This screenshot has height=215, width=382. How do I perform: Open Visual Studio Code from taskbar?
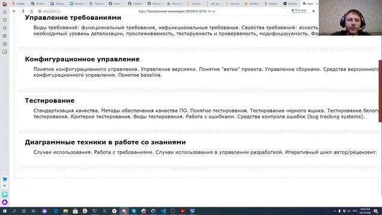click(x=163, y=211)
